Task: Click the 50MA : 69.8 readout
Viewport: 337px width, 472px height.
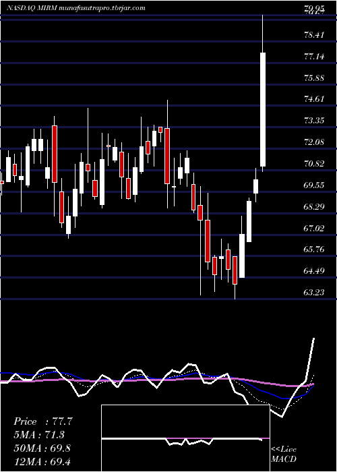Action: (x=42, y=448)
